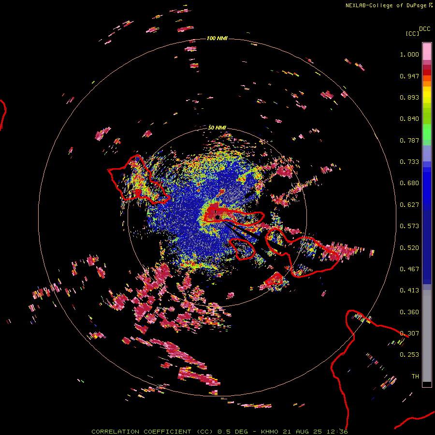
Task: Click the 0.467 color scale value
Action: [409, 269]
